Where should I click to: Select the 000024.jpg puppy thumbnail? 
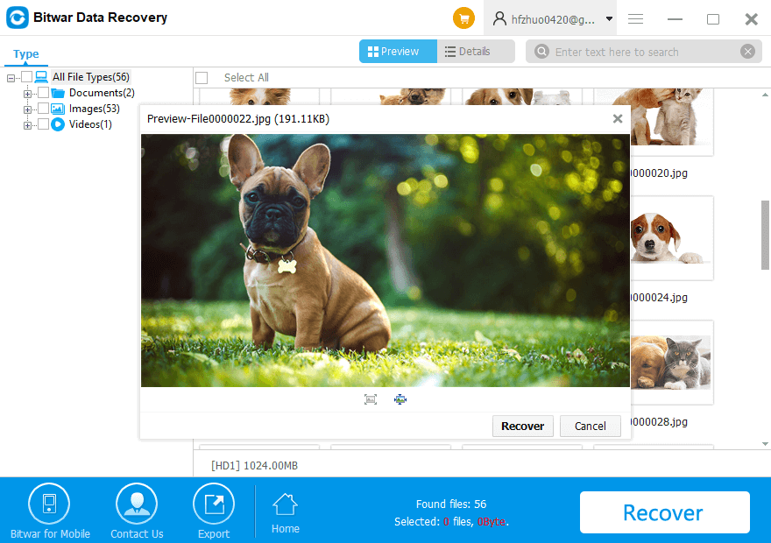coord(672,238)
